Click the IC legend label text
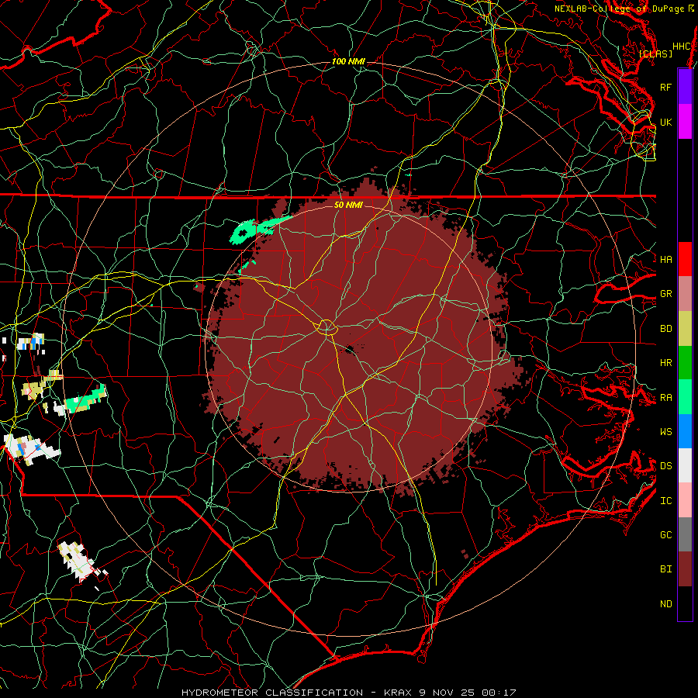 point(665,500)
